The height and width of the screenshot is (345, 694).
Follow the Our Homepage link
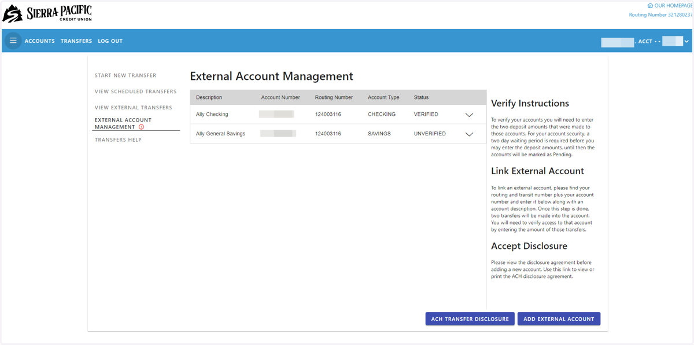(673, 6)
